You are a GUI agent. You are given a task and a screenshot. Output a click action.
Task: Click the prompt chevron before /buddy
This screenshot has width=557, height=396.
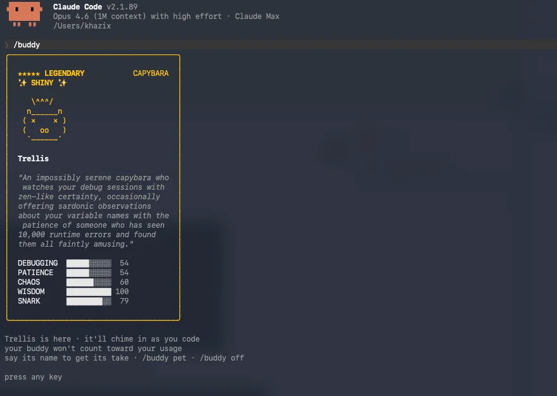click(x=7, y=45)
